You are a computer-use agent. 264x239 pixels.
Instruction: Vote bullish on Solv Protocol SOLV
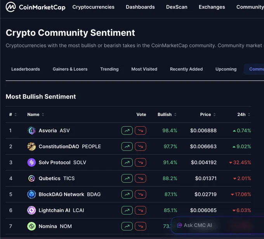[127, 163]
